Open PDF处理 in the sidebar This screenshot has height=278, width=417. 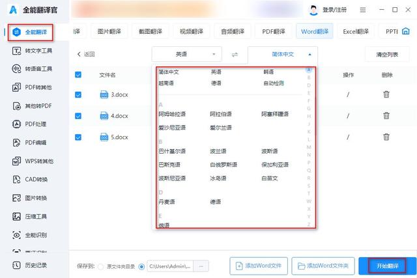click(29, 124)
